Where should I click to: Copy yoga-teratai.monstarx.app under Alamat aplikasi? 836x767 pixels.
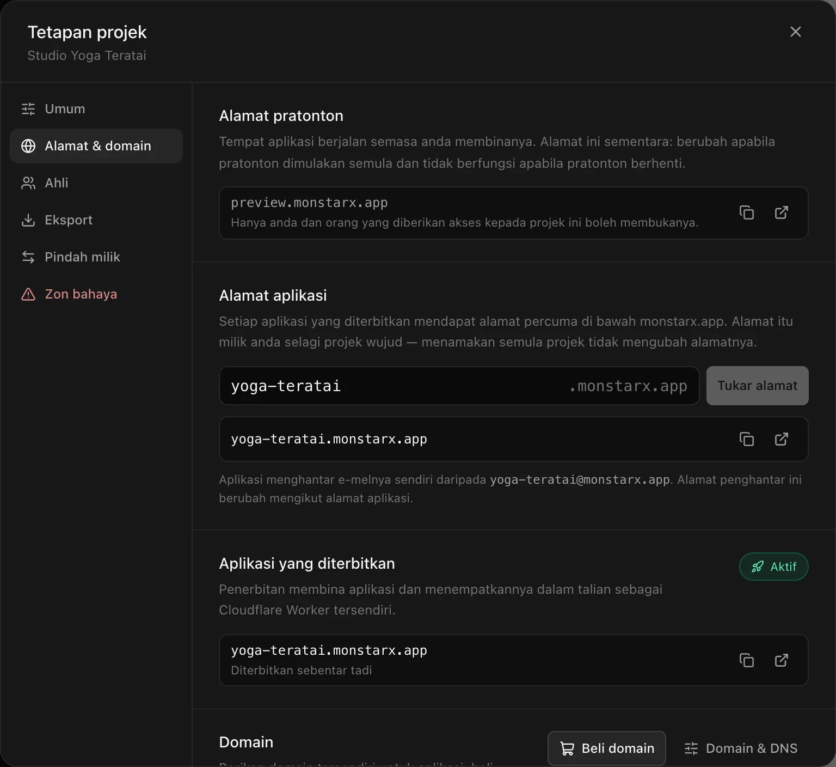(747, 439)
